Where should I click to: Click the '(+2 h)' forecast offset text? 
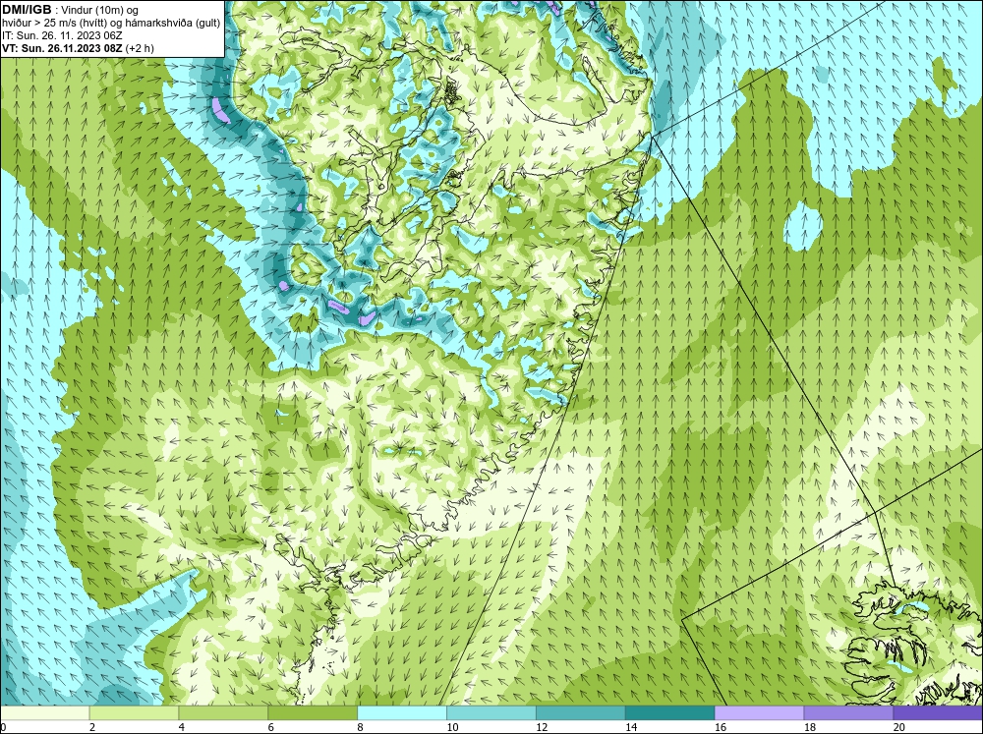140,48
